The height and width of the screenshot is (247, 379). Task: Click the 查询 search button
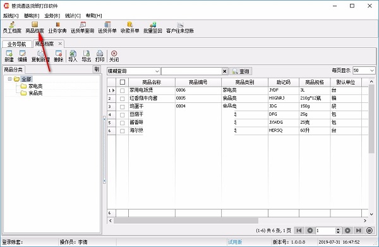click(x=241, y=71)
